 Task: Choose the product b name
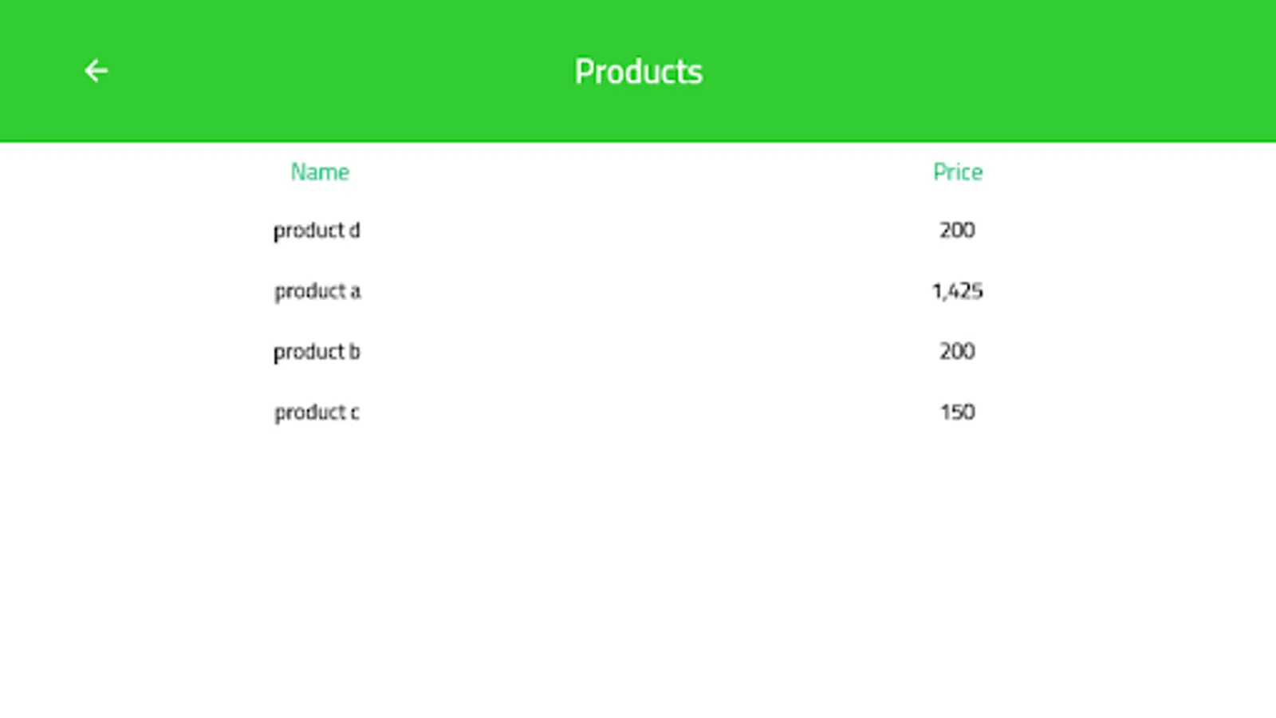point(317,352)
